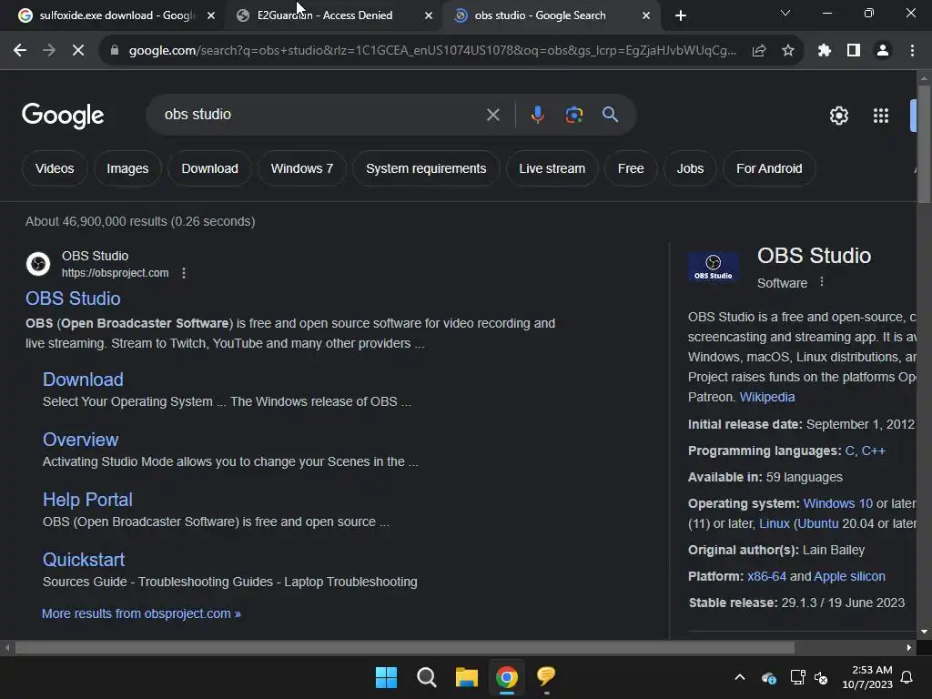Viewport: 932px width, 699px height.
Task: Stop loading the page
Action: (78, 51)
